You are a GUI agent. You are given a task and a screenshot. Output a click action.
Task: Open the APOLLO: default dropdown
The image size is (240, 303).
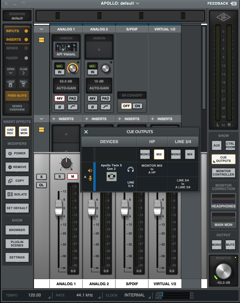tap(120, 3)
